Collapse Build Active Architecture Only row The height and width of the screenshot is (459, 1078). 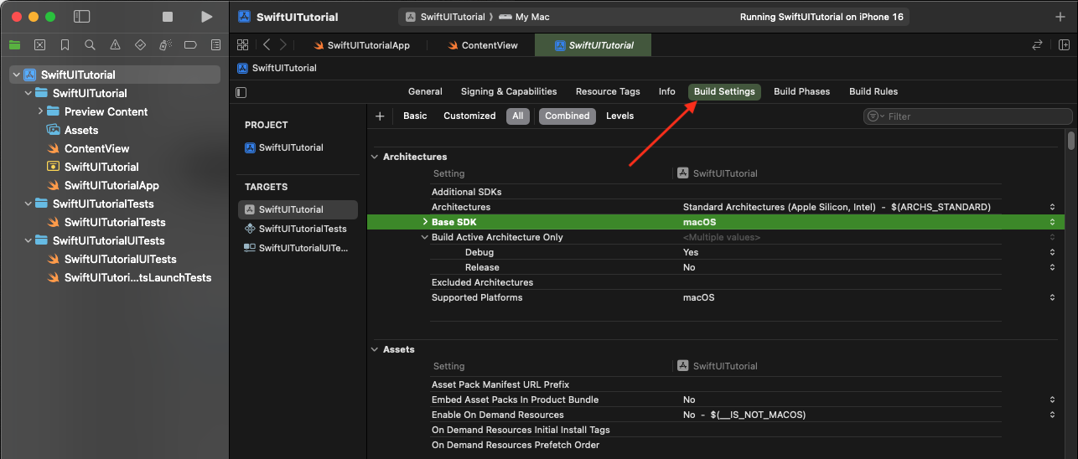[x=425, y=237]
